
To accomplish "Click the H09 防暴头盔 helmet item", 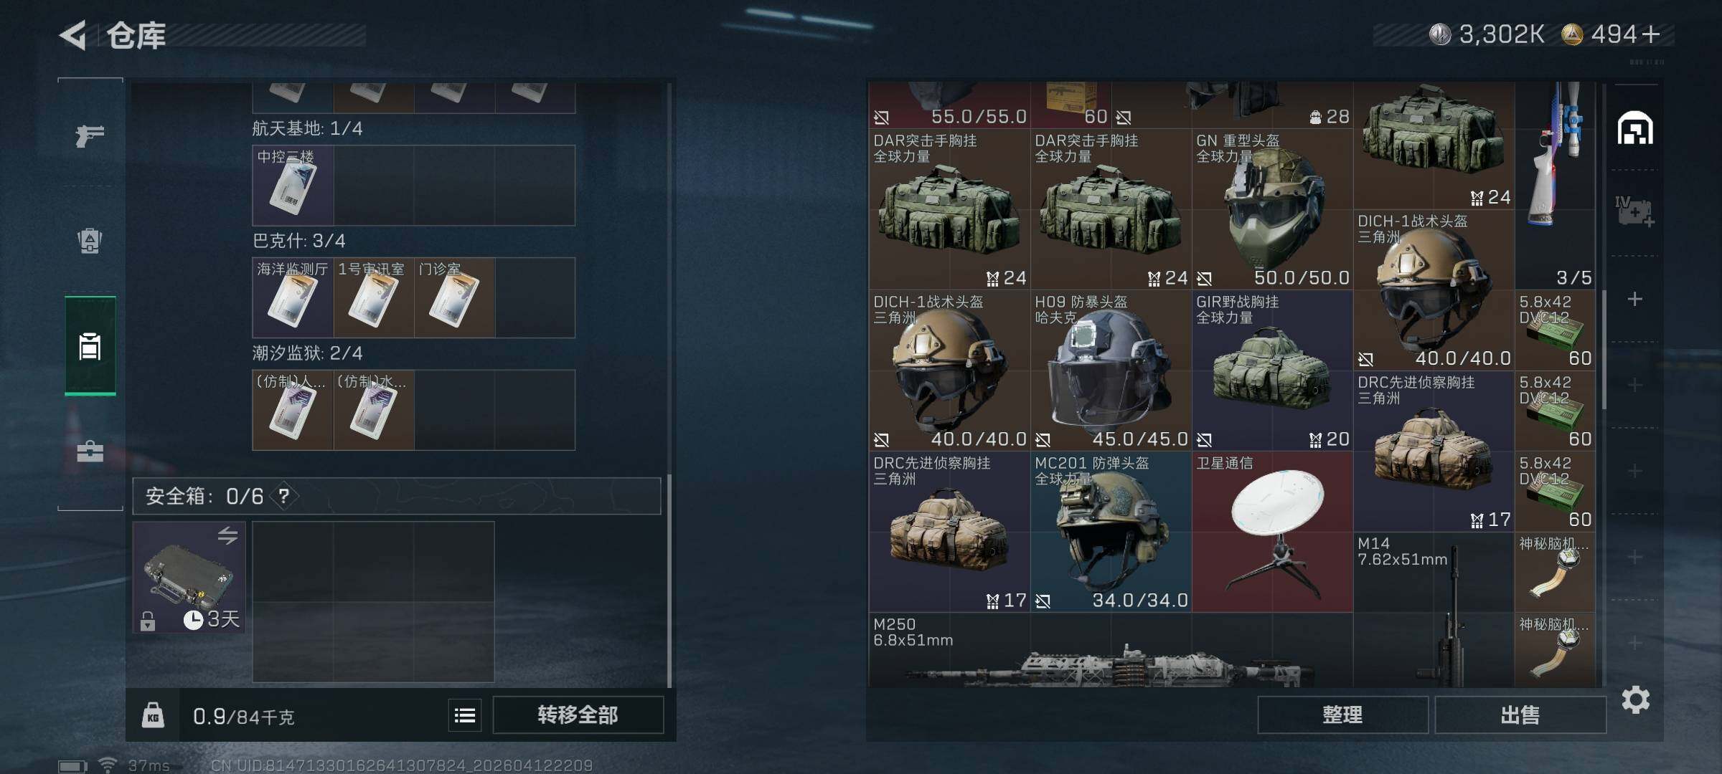I will tap(1111, 371).
